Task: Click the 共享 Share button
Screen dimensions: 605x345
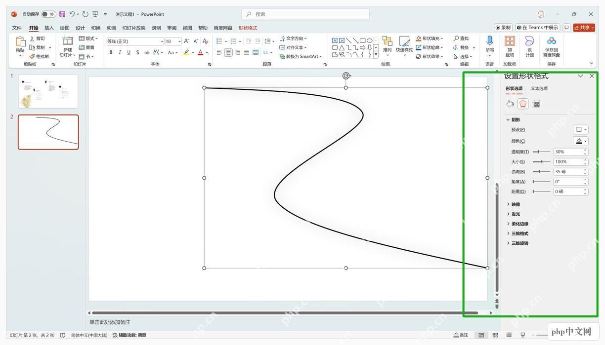Action: tap(584, 28)
